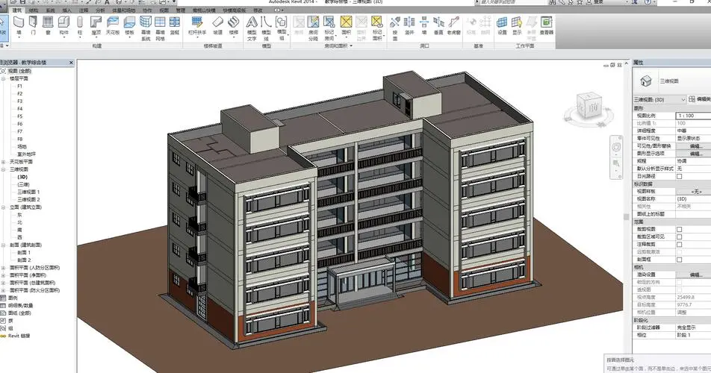The height and width of the screenshot is (373, 711).
Task: Expand the 天花板平面 tree node
Action: [x=4, y=161]
